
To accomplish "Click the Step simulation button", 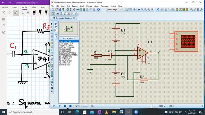I will (x=60, y=106).
